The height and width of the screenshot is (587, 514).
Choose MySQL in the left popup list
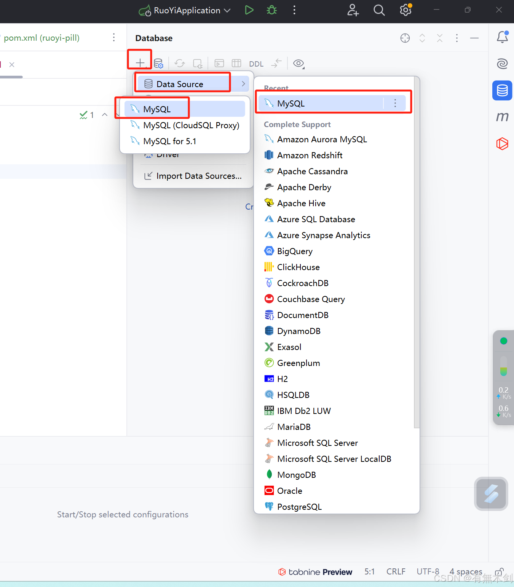185,109
